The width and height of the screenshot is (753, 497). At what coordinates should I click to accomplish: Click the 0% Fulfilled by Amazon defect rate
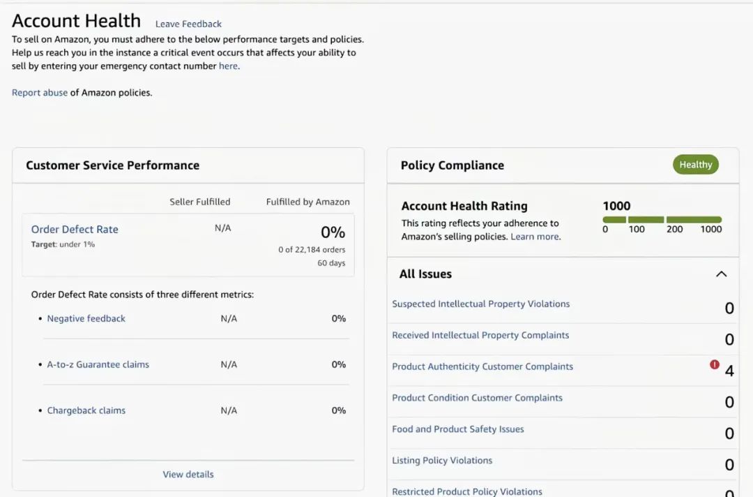click(x=333, y=232)
